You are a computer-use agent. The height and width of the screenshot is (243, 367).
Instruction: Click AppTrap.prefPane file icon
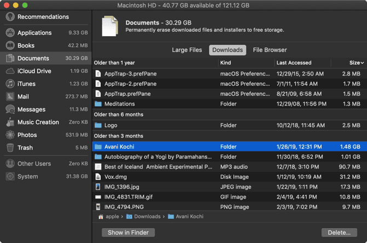pyautogui.click(x=98, y=94)
